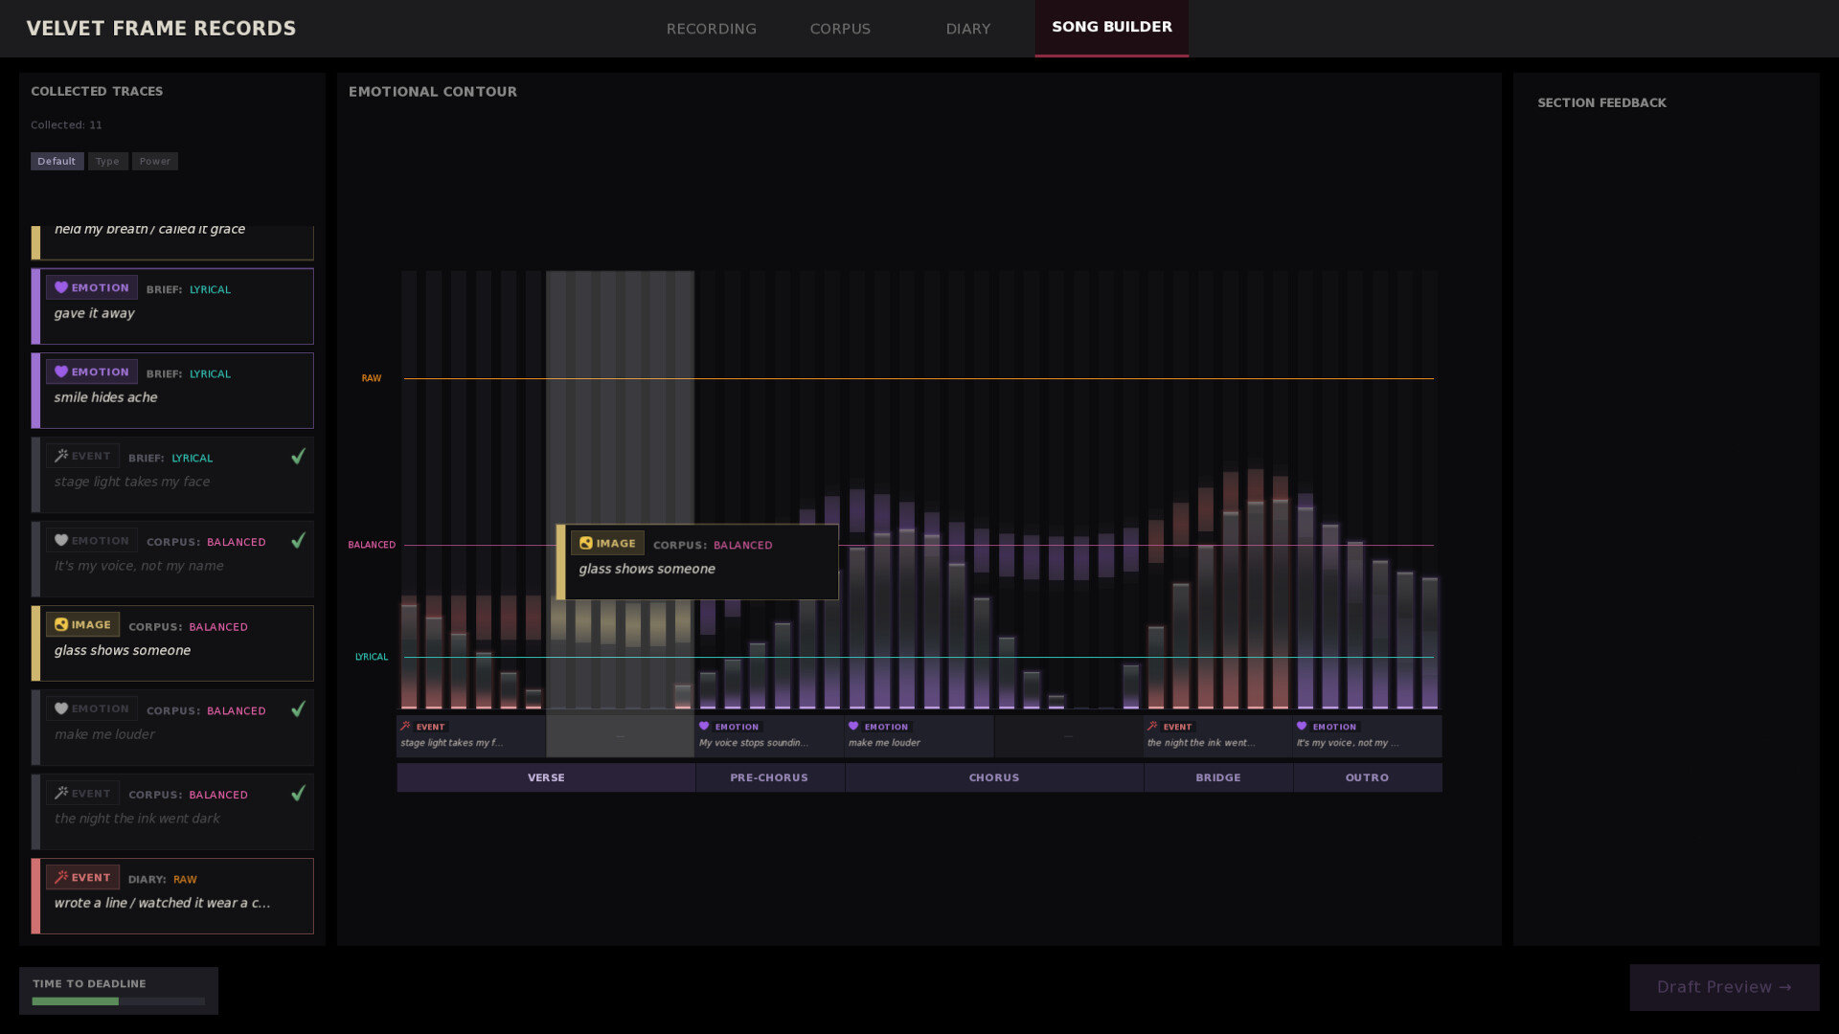Click checkmark on sidebar 'make me louder' card
Viewport: 1839px width, 1034px height.
pos(298,708)
